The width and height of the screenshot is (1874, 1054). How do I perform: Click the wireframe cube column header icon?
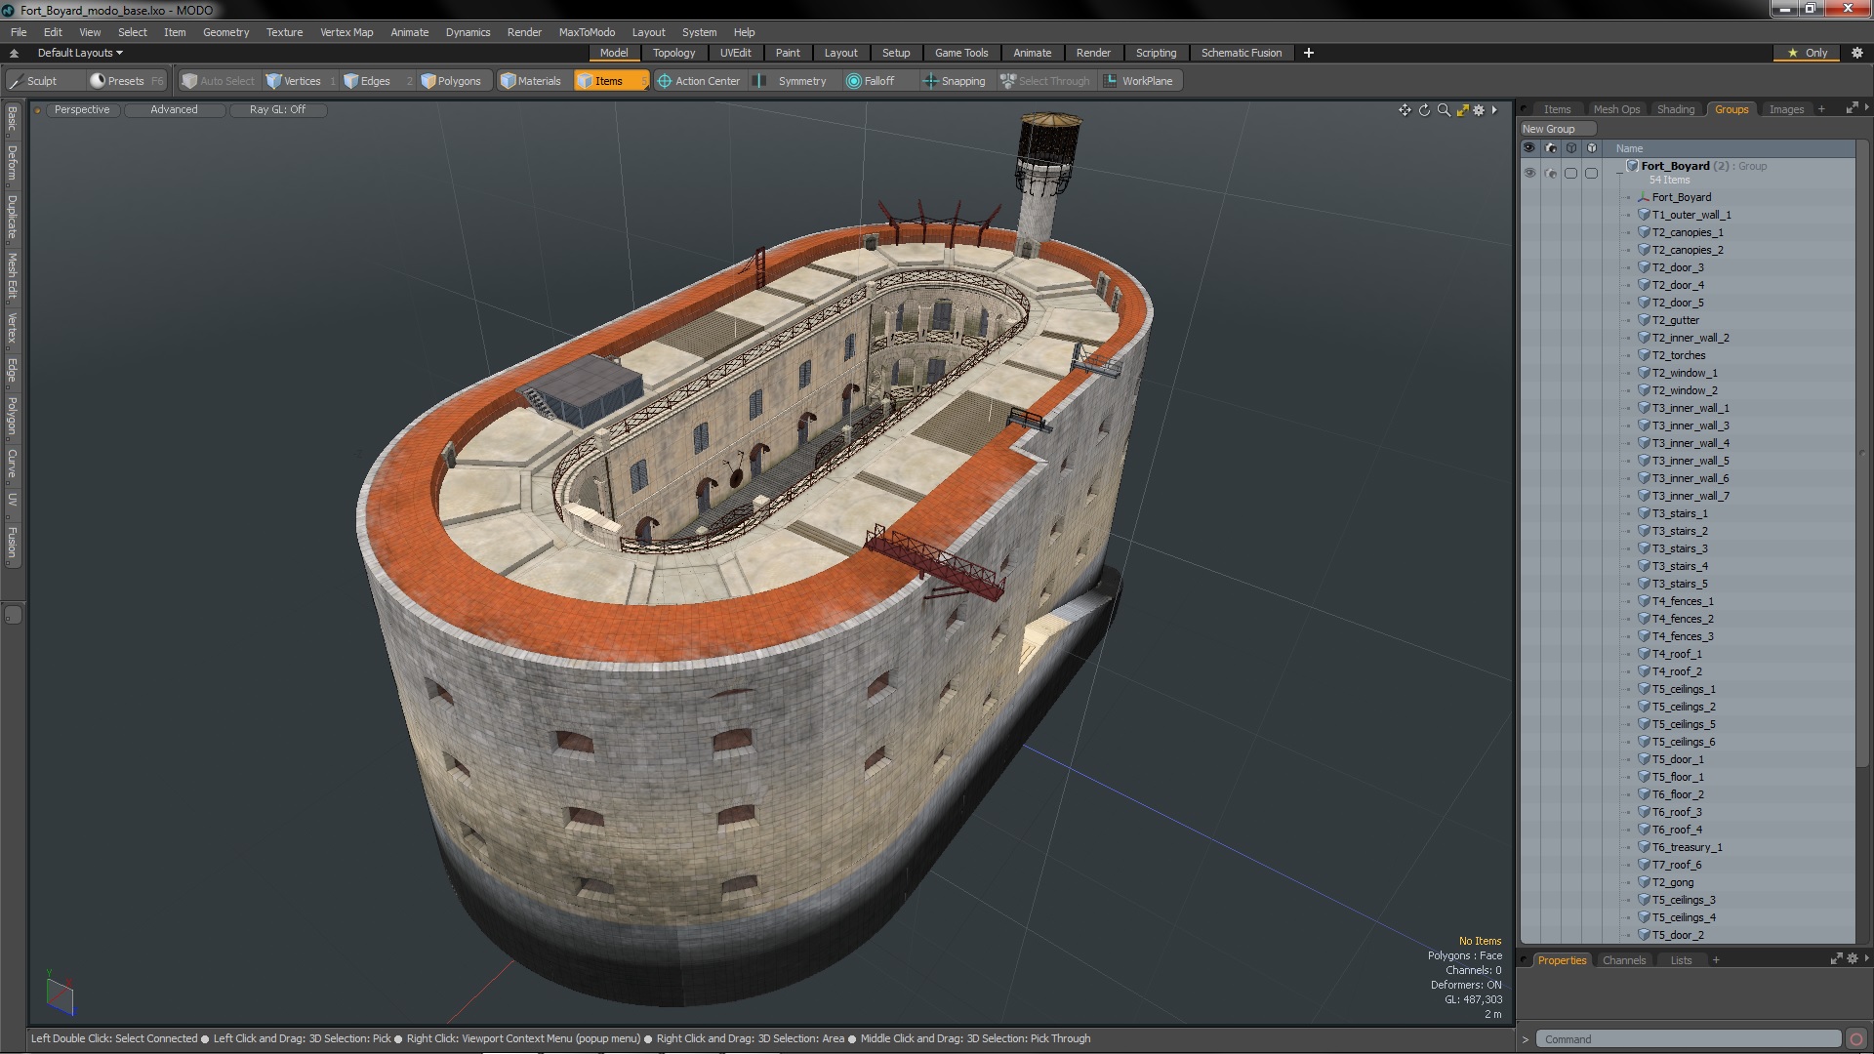click(x=1570, y=148)
